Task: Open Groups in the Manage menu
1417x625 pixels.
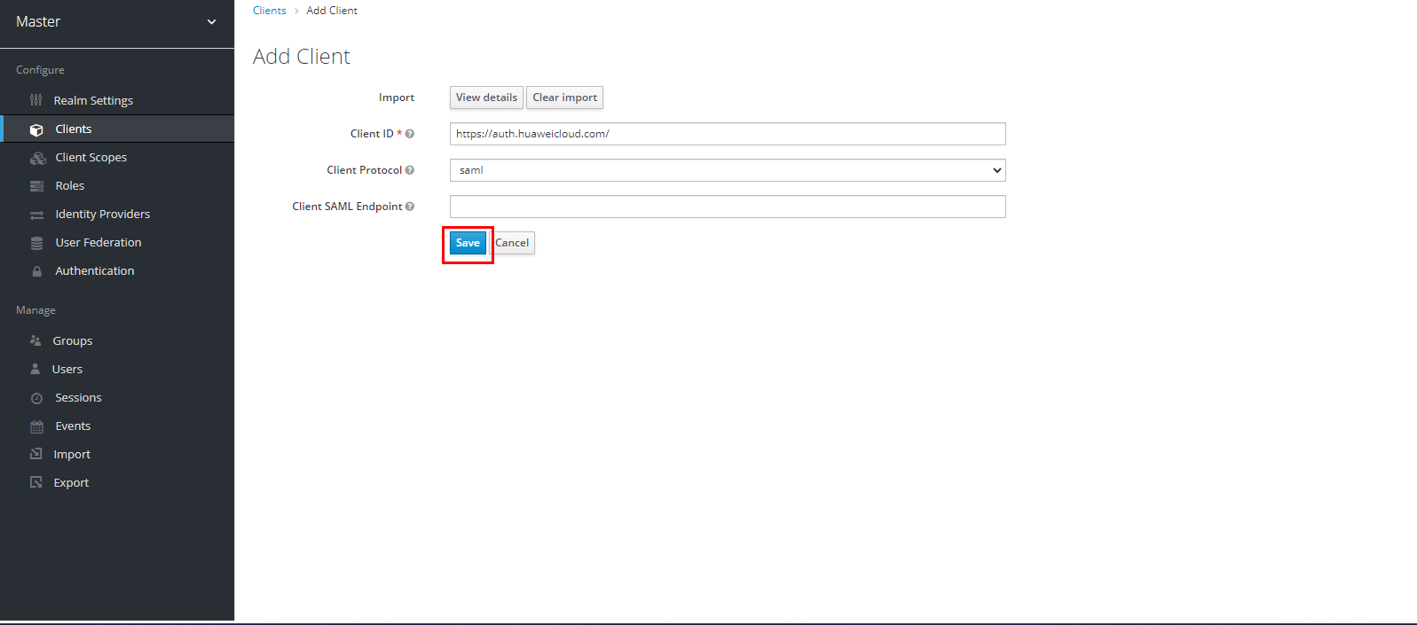Action: coord(72,341)
